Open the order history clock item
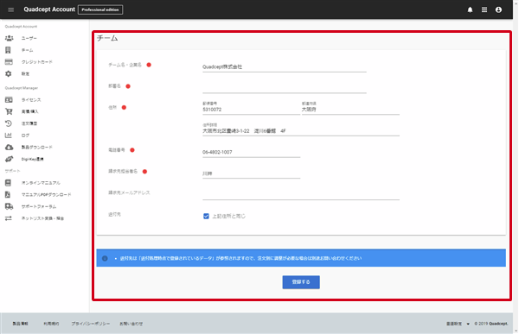 click(x=21, y=123)
